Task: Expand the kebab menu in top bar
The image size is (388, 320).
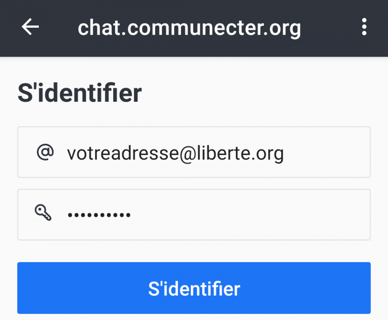Action: pyautogui.click(x=364, y=28)
